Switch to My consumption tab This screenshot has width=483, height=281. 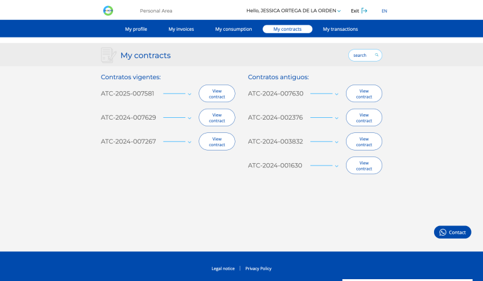point(234,29)
